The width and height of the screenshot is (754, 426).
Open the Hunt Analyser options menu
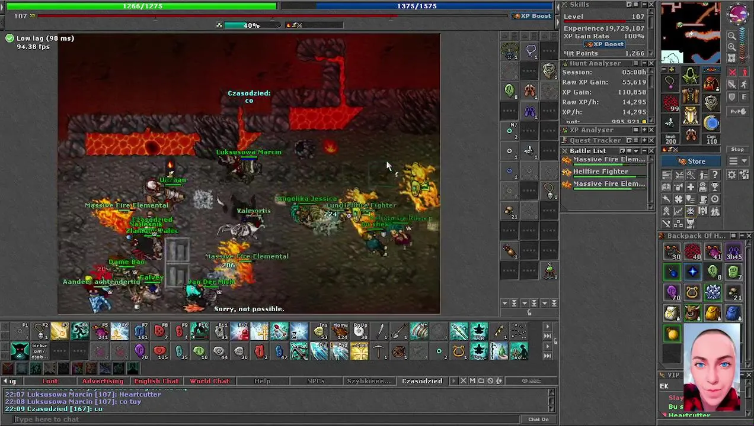635,63
